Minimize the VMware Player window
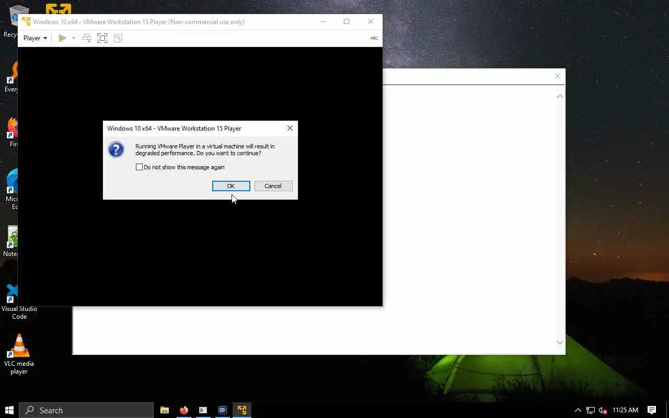Image resolution: width=669 pixels, height=418 pixels. pos(323,21)
